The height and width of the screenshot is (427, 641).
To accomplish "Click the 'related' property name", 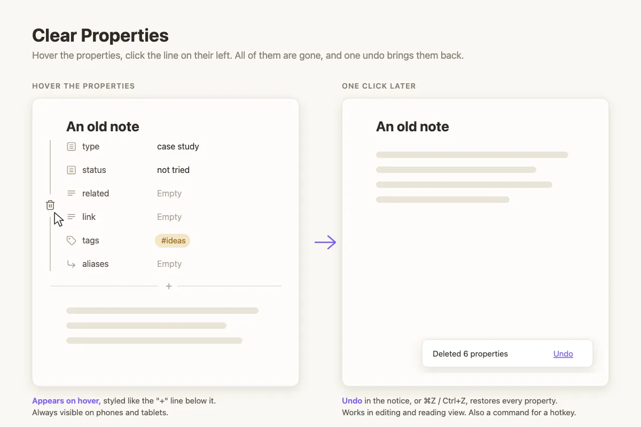I will coord(96,193).
